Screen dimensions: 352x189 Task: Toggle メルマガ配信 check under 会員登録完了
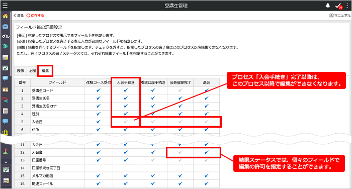pyautogui.click(x=180, y=176)
